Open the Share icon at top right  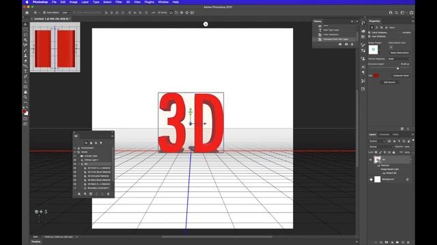point(411,12)
